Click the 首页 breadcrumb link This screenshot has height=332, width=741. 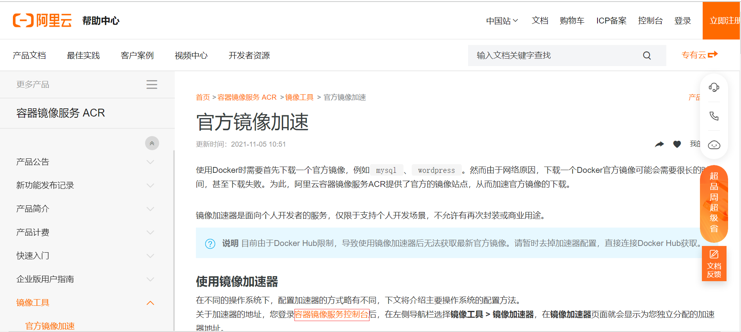[x=203, y=97]
